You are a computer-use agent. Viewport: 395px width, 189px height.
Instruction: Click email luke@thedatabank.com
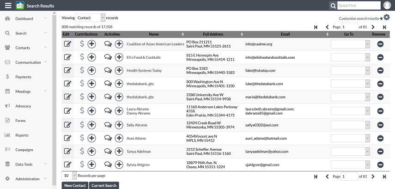click(264, 84)
